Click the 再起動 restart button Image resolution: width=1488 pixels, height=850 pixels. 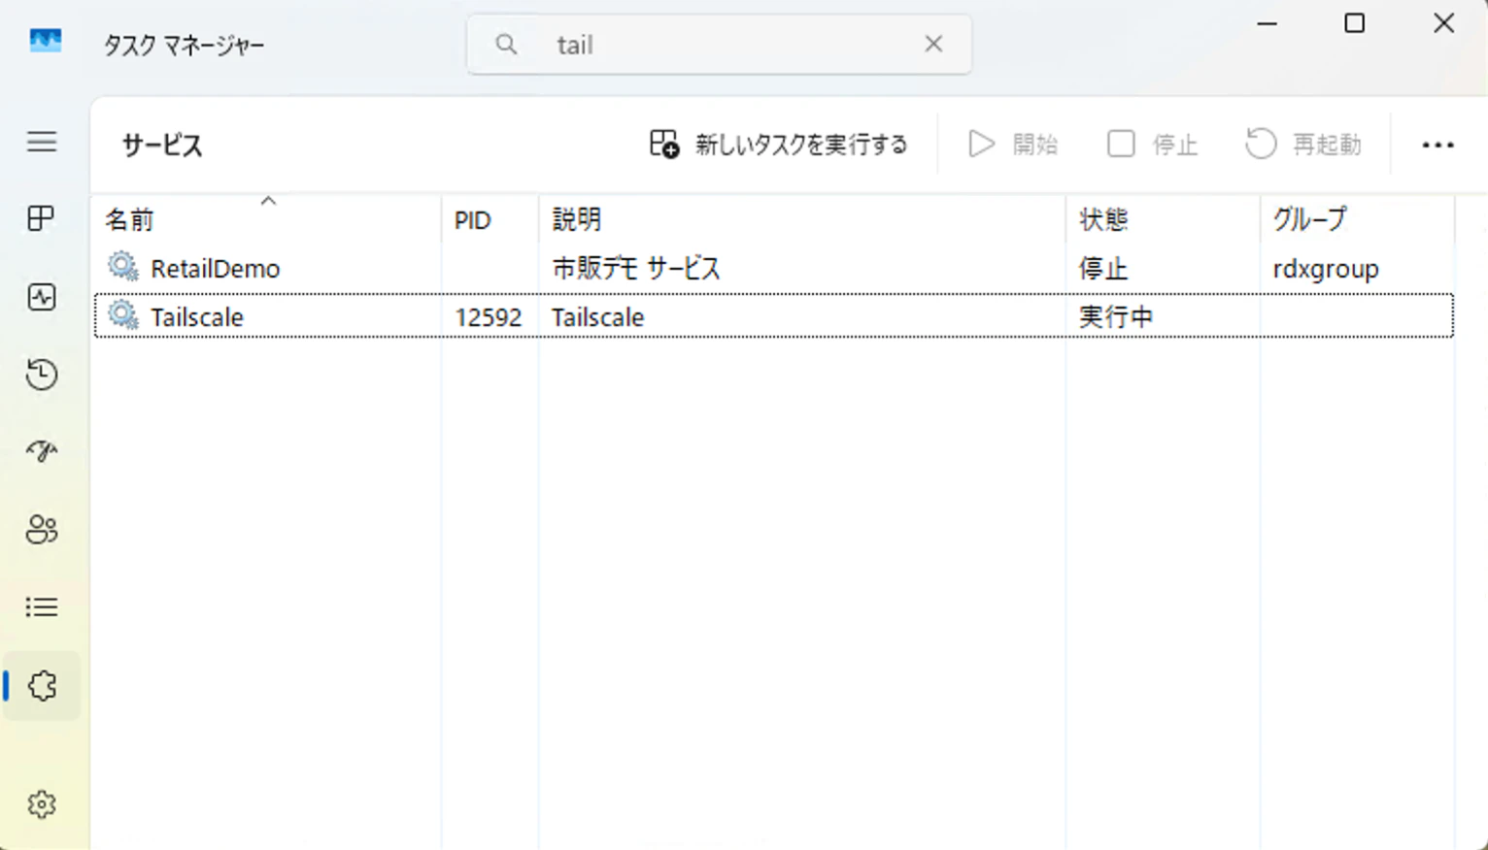coord(1303,145)
